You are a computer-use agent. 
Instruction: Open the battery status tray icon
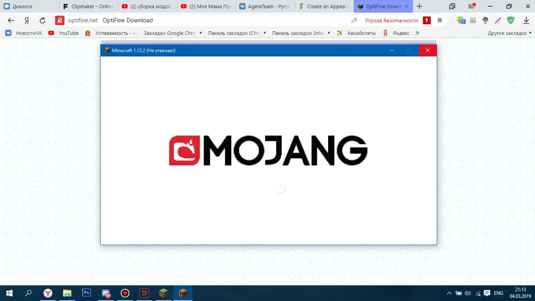(x=459, y=293)
